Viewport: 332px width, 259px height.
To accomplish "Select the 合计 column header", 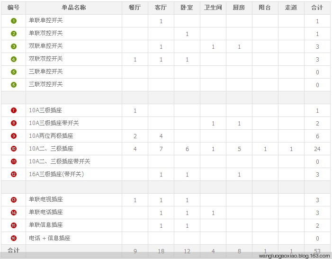I will 317,8.
